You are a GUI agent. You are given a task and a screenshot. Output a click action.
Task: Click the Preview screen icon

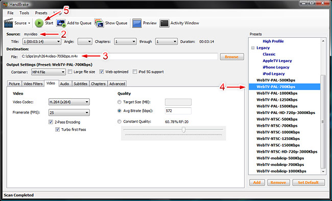[137, 23]
